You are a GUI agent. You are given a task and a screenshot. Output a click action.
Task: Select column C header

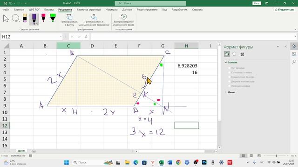[x=68, y=46]
